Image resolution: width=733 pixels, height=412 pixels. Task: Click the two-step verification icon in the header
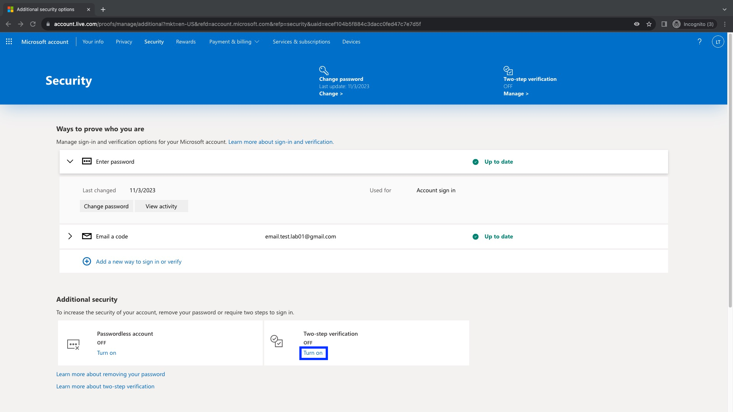508,70
